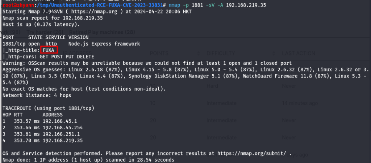The image size is (371, 163).
Task: Click the '14 minutes ago' last action cell
Action: point(300,103)
